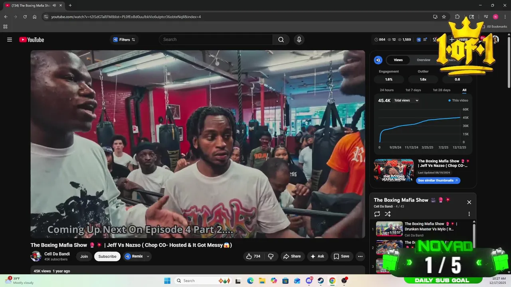Open the YouTube hamburger guide menu

click(10, 39)
